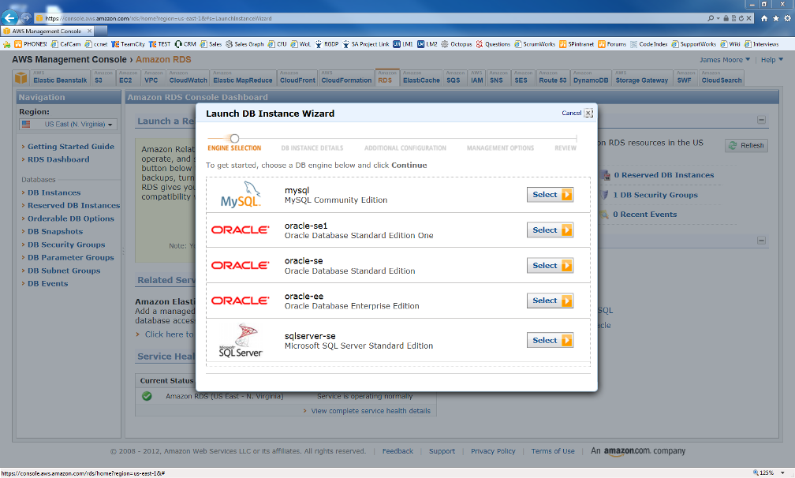Click the browser address bar URL
The image size is (795, 478).
point(159,18)
